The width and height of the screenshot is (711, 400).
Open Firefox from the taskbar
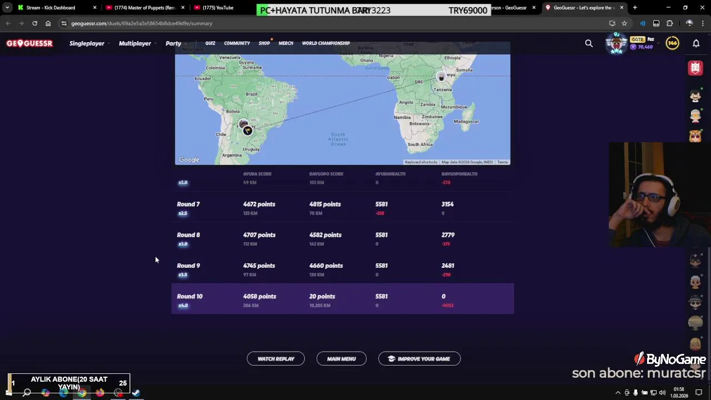[x=100, y=393]
